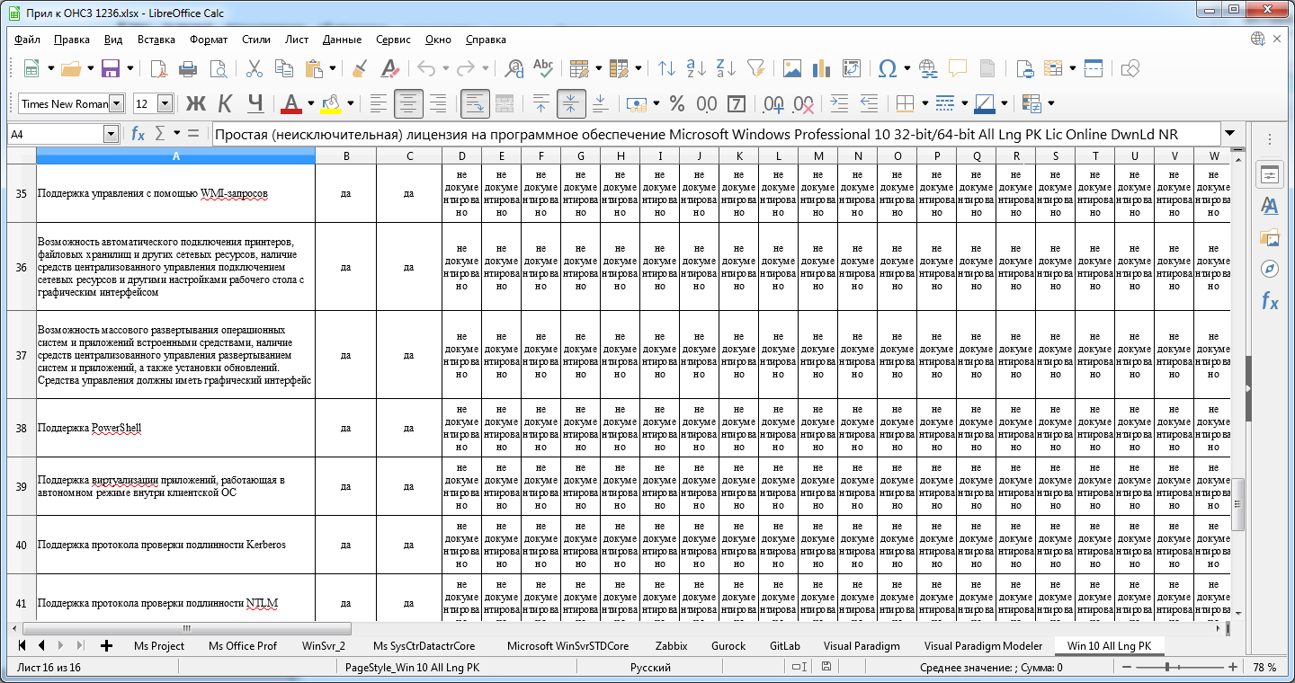
Task: Sort descending with the Z-A icon
Action: (x=726, y=68)
